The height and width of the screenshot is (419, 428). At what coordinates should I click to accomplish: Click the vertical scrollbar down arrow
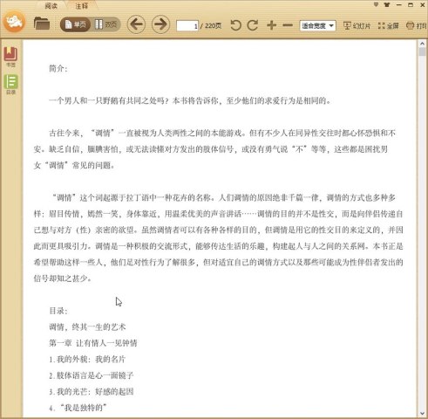422,413
